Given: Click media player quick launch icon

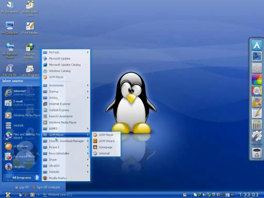Looking at the screenshot, I should [x=32, y=195].
